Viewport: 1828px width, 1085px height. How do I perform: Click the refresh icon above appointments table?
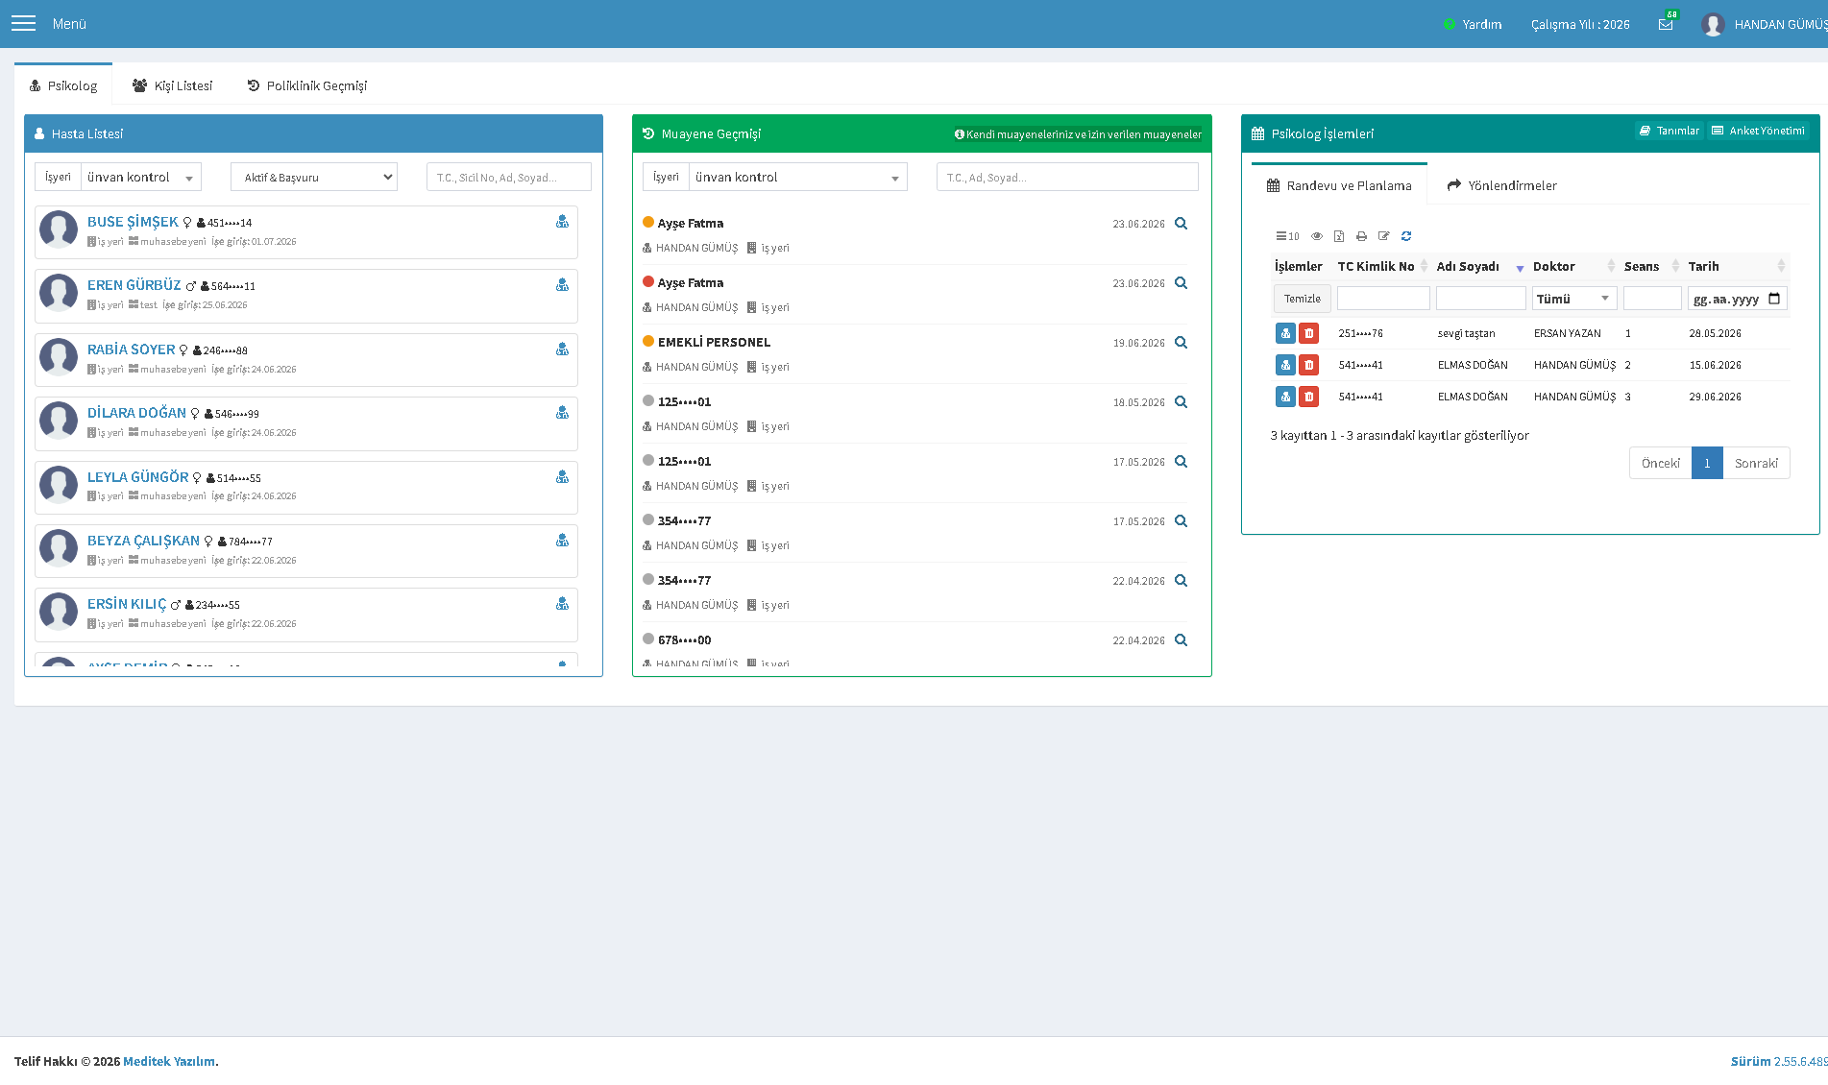pyautogui.click(x=1406, y=236)
